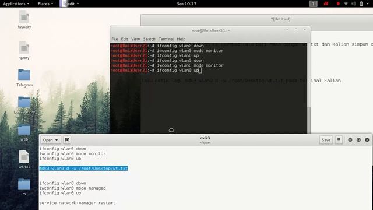Switch workspace using indicator 1

[x=314, y=4]
